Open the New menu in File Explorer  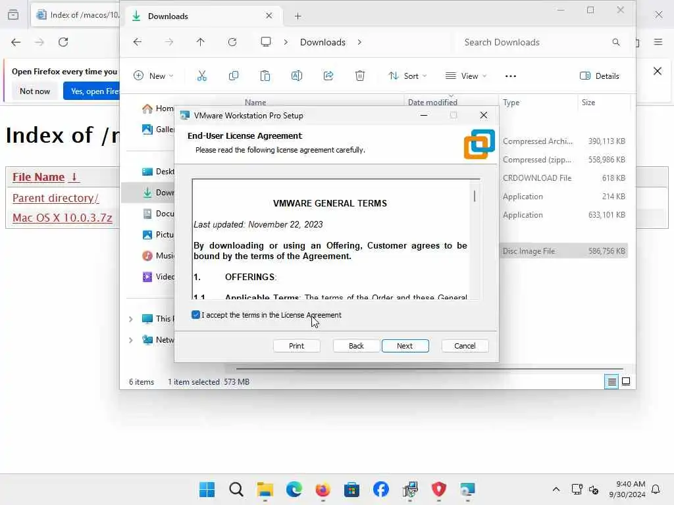tap(153, 76)
